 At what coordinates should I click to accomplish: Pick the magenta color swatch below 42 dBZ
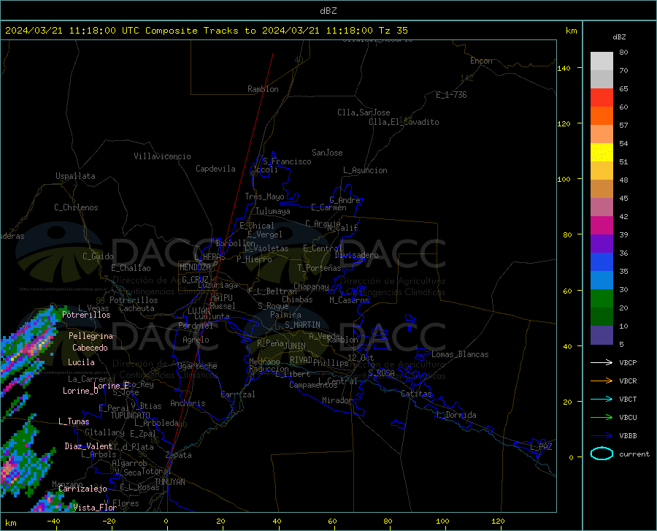(602, 226)
